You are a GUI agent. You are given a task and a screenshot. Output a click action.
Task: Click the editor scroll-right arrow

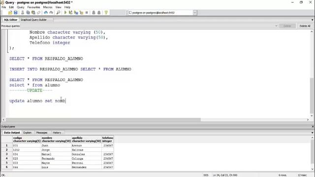pos(308,119)
